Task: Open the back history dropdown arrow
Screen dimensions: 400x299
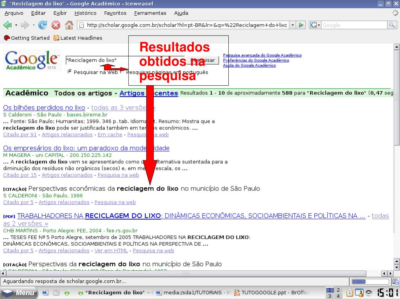Action: (16, 25)
